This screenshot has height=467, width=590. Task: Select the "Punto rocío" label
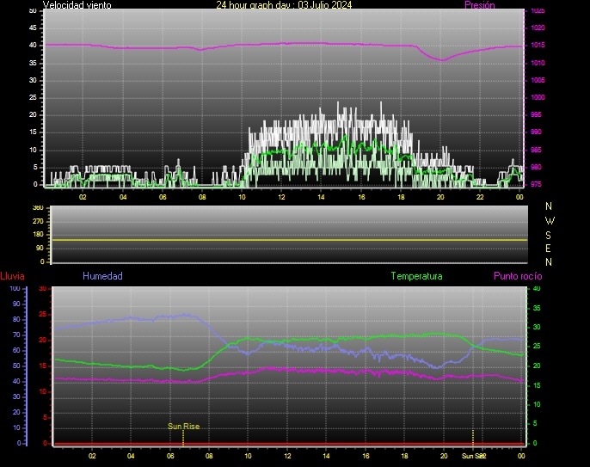[518, 276]
